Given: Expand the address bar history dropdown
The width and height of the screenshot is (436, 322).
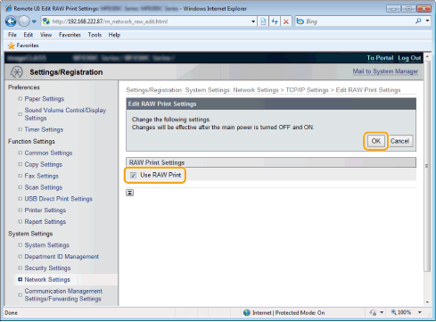Looking at the screenshot, I should point(253,21).
